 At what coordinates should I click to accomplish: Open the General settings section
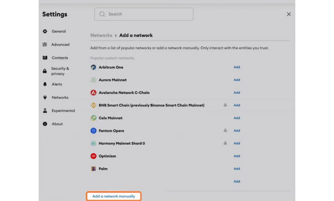pyautogui.click(x=59, y=31)
